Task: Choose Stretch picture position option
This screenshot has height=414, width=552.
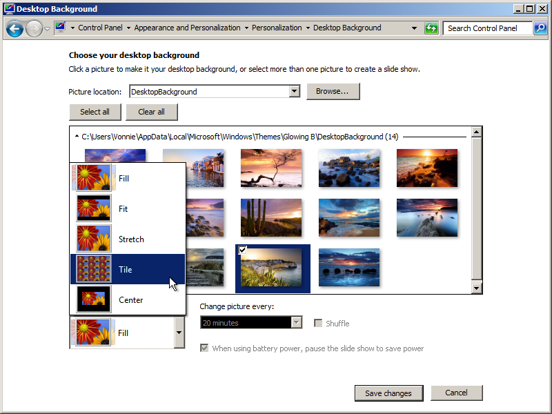Action: 128,239
